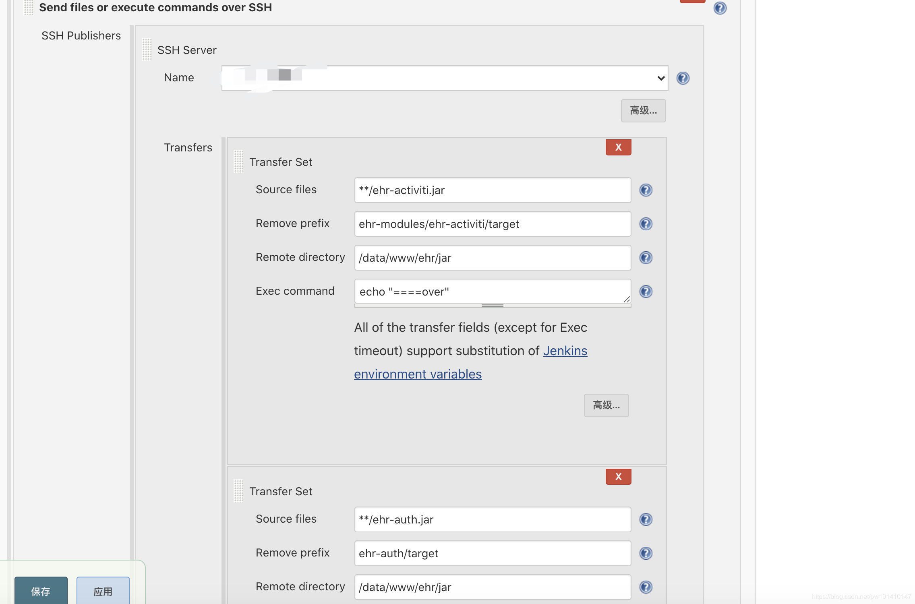Click help icon for second Remote directory

(646, 587)
